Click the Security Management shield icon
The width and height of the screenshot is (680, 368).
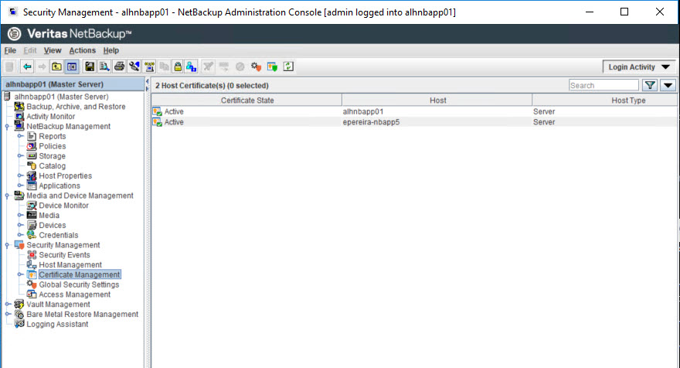(x=19, y=245)
